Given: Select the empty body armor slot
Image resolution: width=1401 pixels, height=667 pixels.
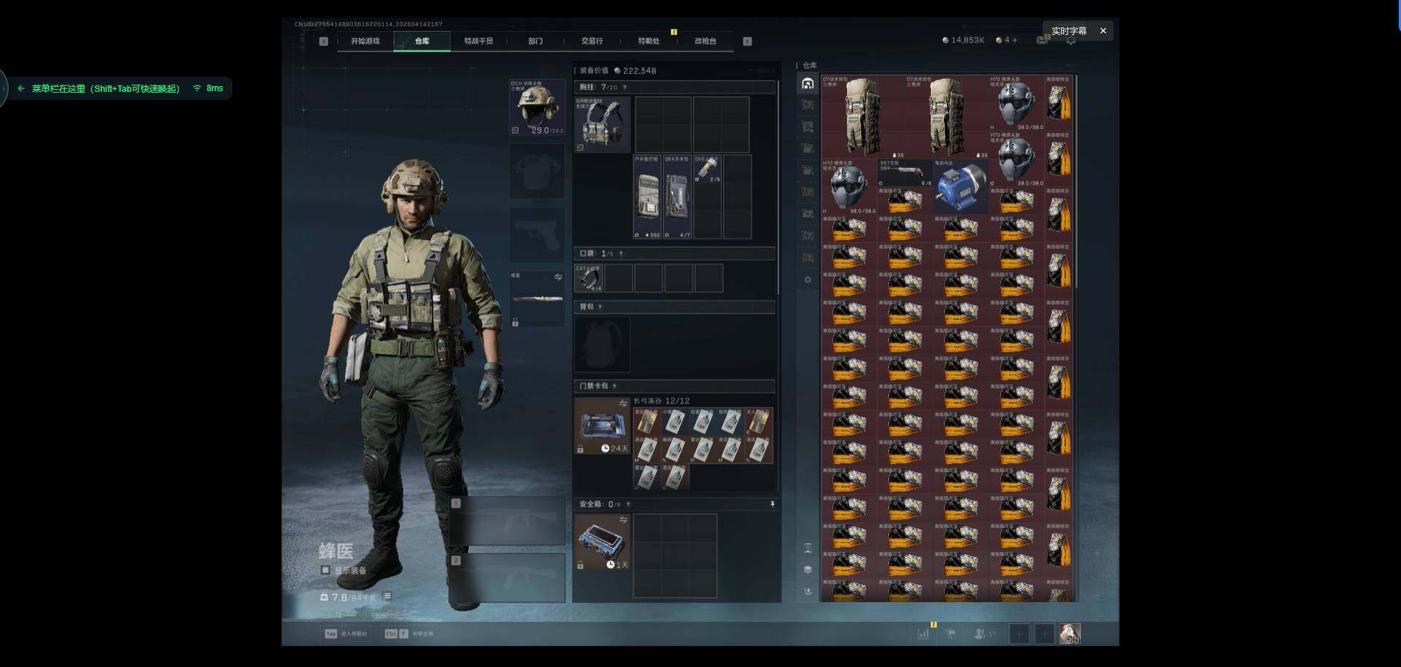Looking at the screenshot, I should click(537, 171).
